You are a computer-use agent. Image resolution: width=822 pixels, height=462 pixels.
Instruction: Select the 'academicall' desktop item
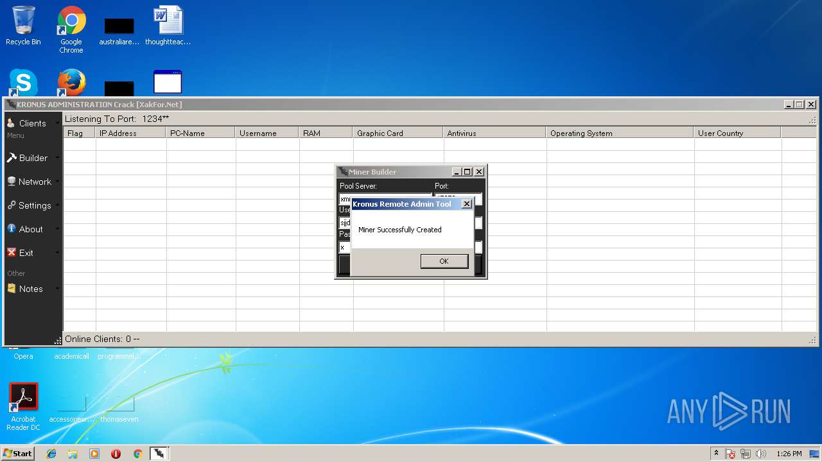click(x=71, y=355)
